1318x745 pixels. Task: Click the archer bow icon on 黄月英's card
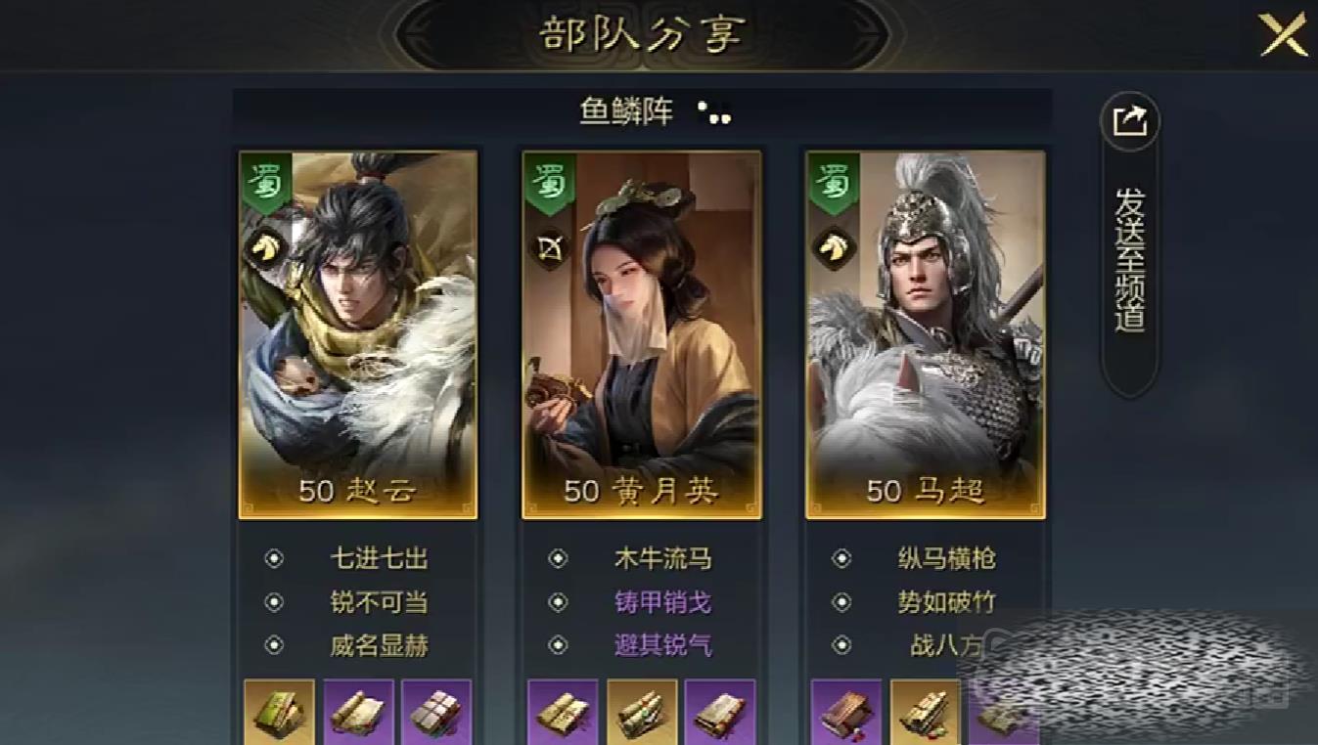click(x=546, y=248)
